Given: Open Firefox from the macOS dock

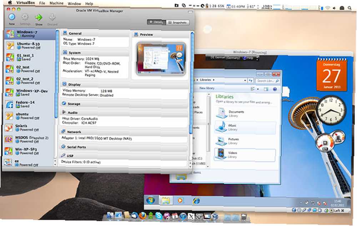Looking at the screenshot, I should pos(142,215).
